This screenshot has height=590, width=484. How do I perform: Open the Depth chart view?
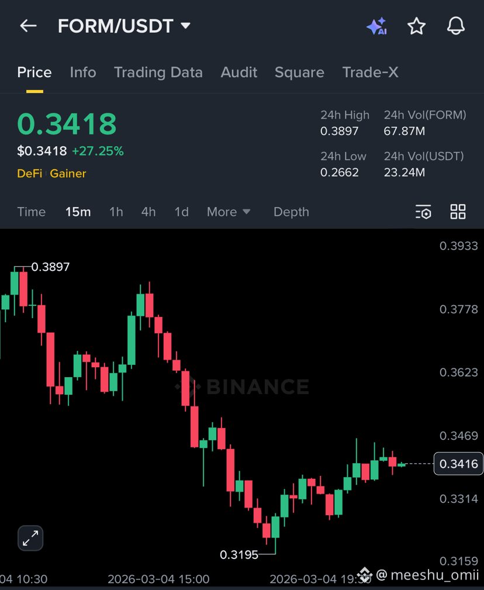pyautogui.click(x=292, y=212)
